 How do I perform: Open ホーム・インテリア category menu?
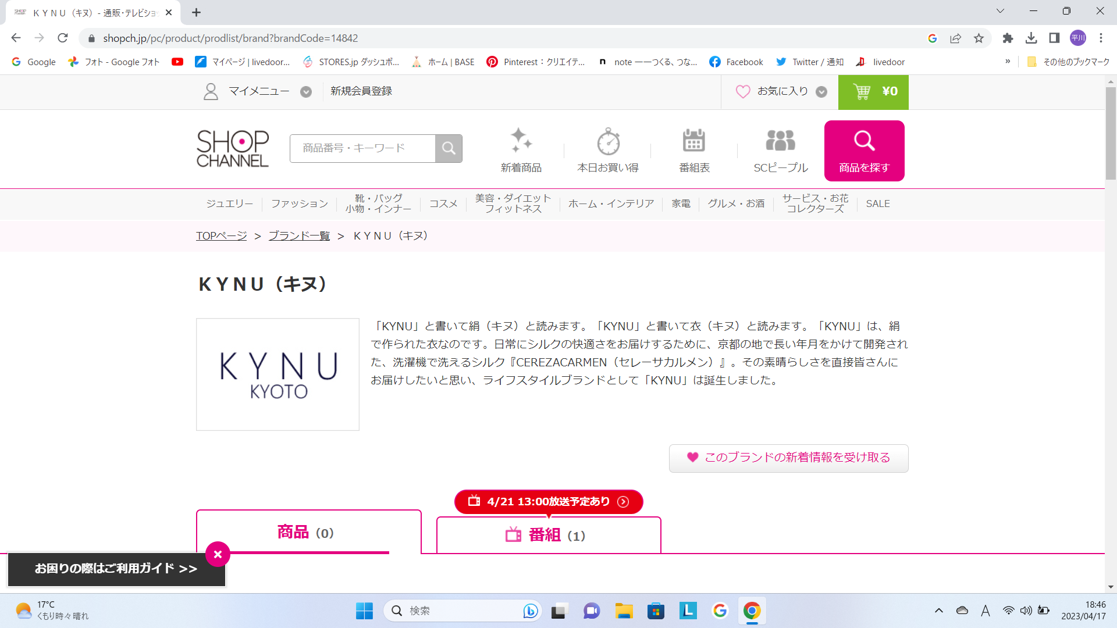(611, 204)
